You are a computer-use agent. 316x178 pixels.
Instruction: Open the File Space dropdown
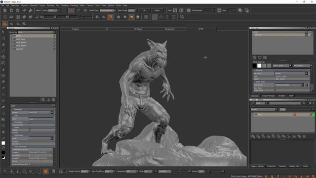291,73
